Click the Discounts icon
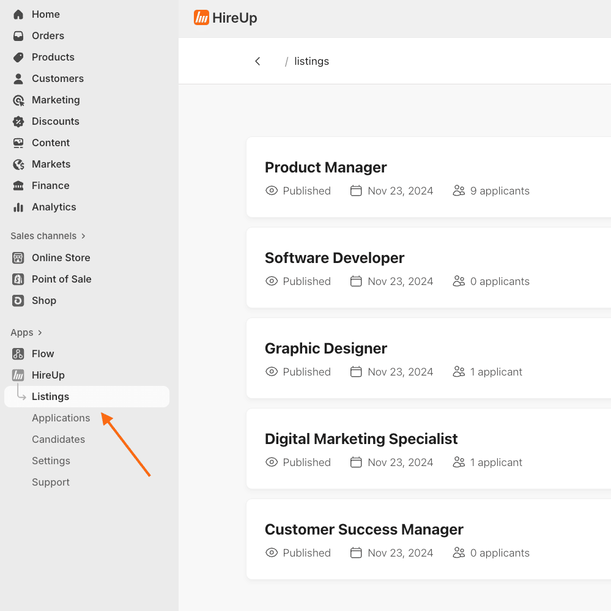Screen dimensions: 611x611 [x=18, y=121]
